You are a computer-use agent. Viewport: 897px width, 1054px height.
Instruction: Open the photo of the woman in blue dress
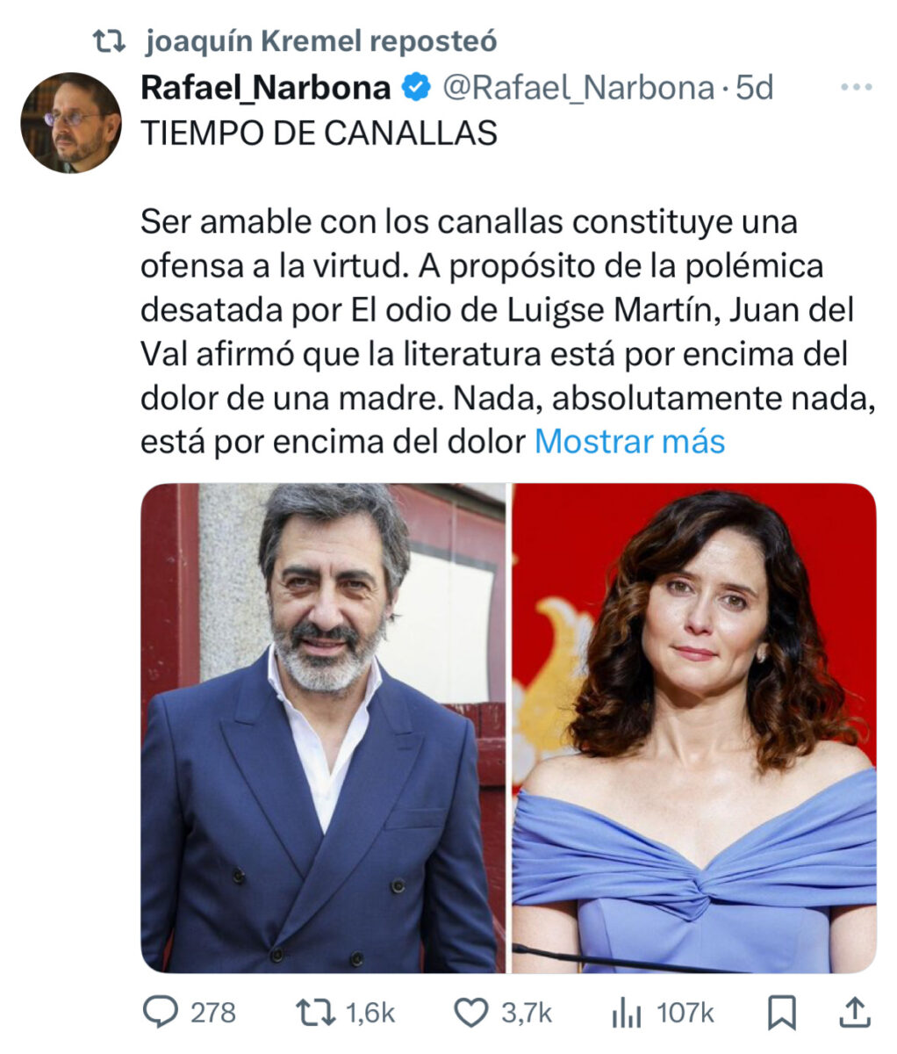pos(694,727)
